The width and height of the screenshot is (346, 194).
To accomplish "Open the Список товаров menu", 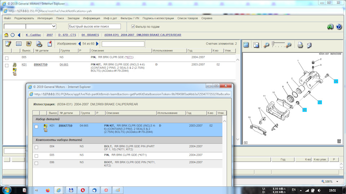I will tap(187, 18).
